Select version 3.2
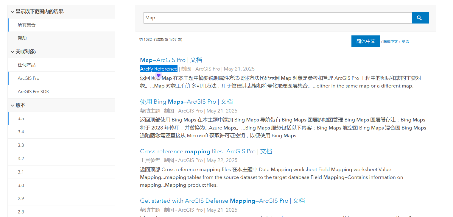The height and width of the screenshot is (217, 453). coord(61,159)
